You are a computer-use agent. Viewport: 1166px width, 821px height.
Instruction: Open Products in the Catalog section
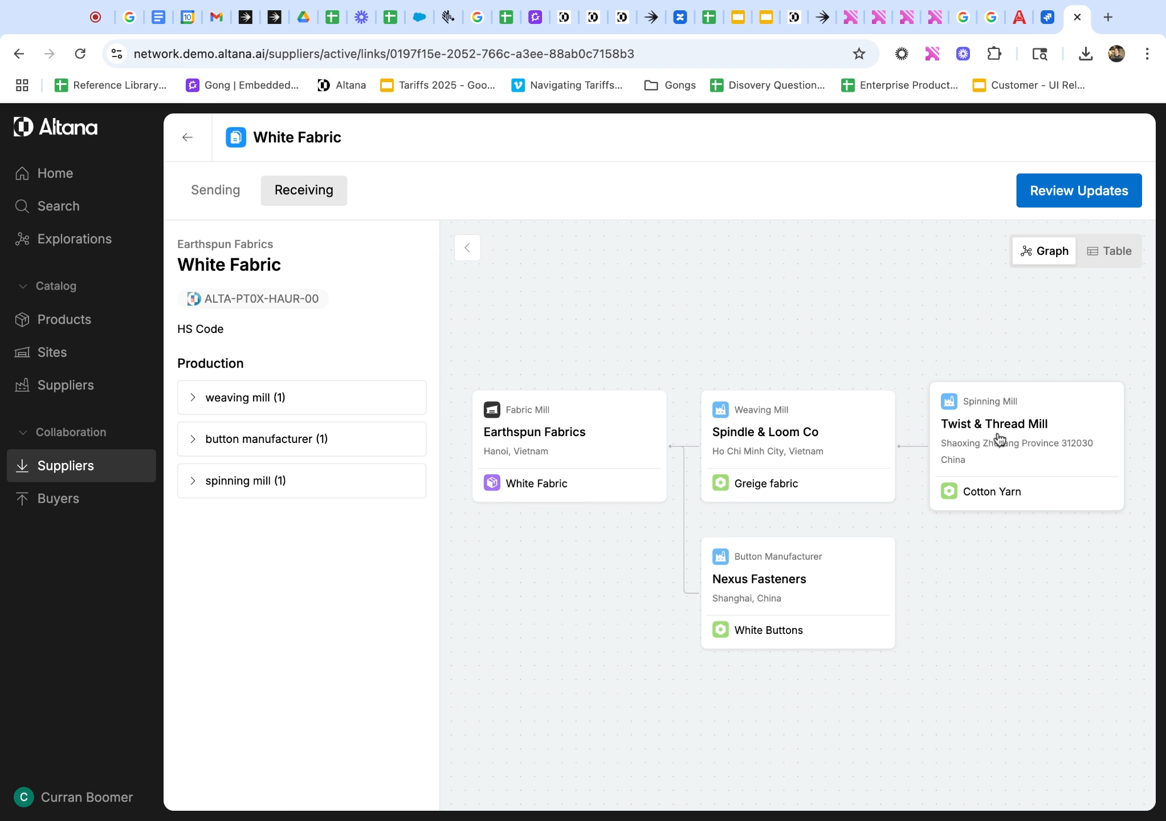64,319
